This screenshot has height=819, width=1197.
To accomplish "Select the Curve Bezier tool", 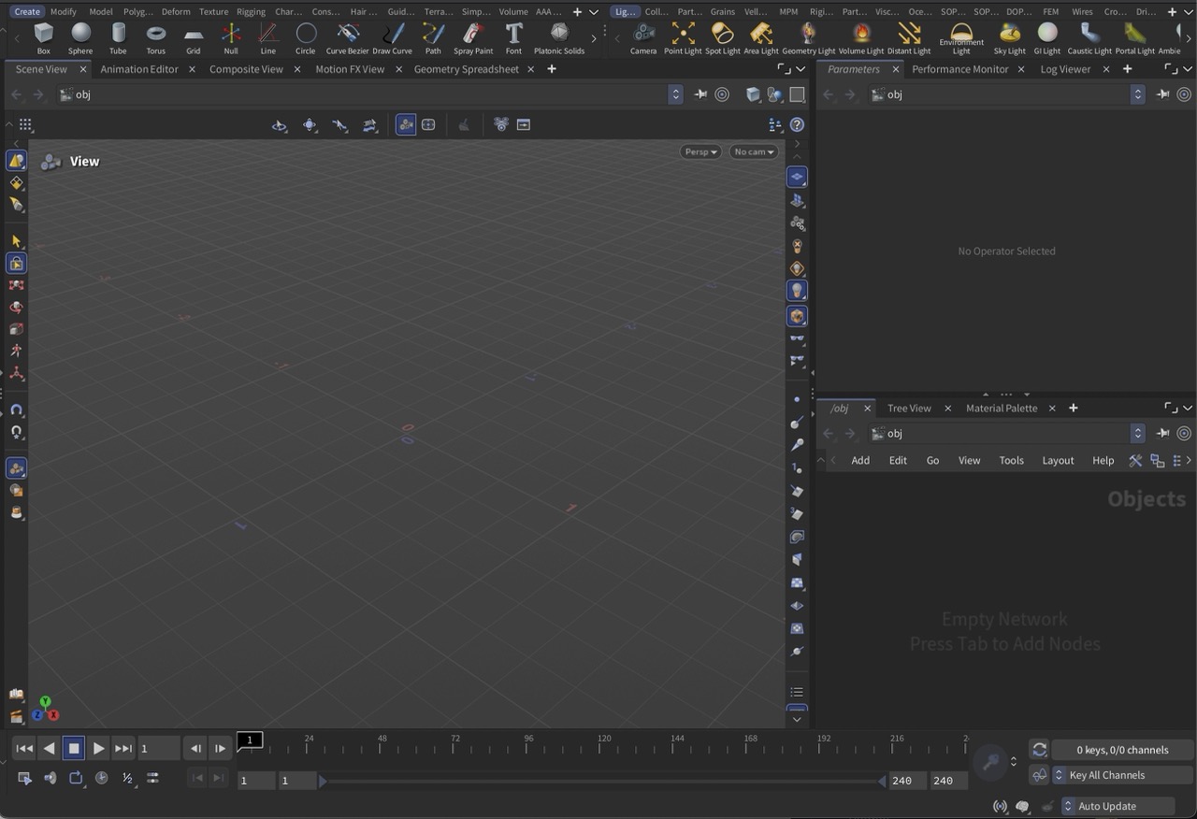I will click(x=348, y=38).
